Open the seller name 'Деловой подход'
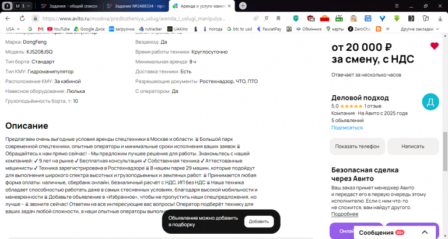This screenshot has height=239, width=448. tap(360, 98)
